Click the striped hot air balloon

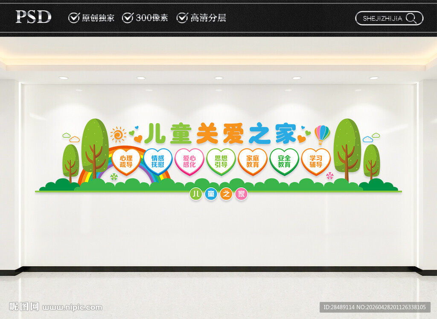pyautogui.click(x=322, y=135)
